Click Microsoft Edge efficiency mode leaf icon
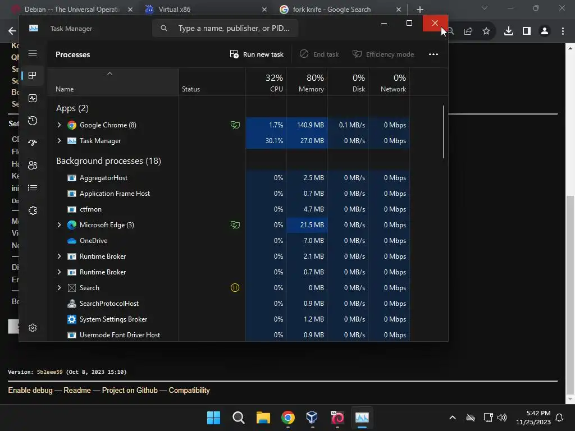 [x=235, y=225]
